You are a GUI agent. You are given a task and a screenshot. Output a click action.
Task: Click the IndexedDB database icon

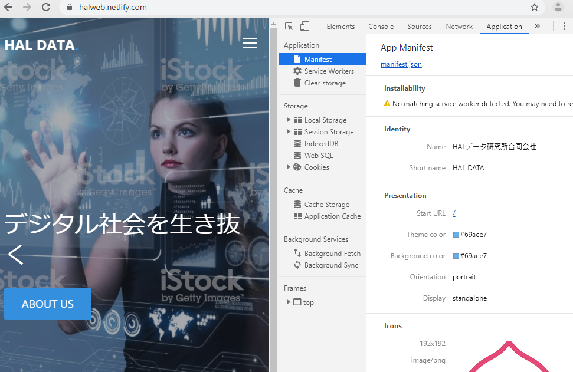click(297, 143)
